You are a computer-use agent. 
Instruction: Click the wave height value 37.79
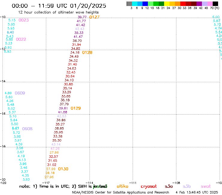pyautogui.click(x=64, y=104)
